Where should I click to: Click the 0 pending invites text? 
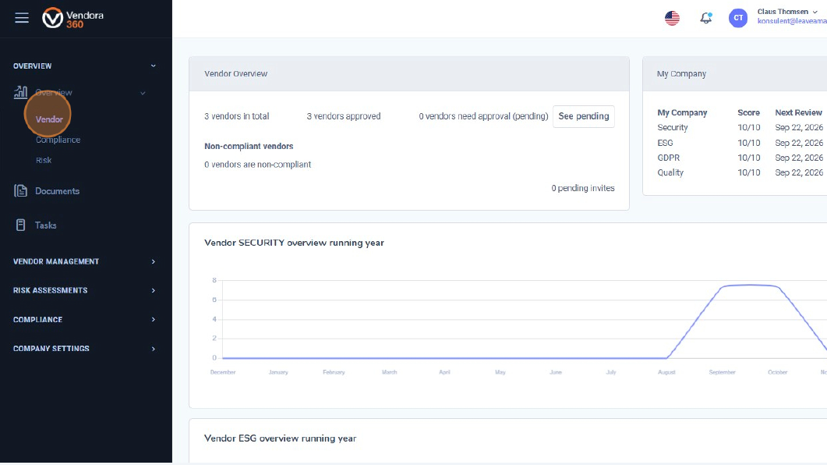[x=582, y=188]
